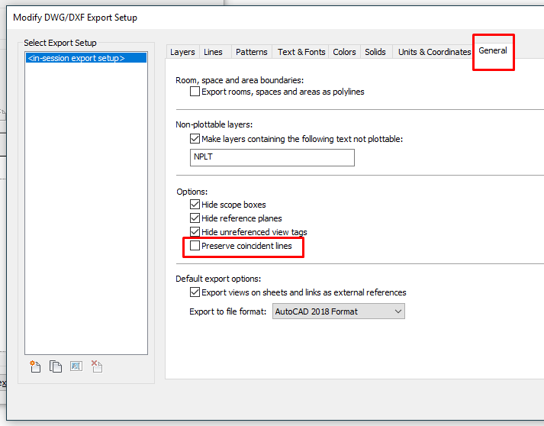Enable Export rooms, spaces and areas as polylines

tap(195, 92)
